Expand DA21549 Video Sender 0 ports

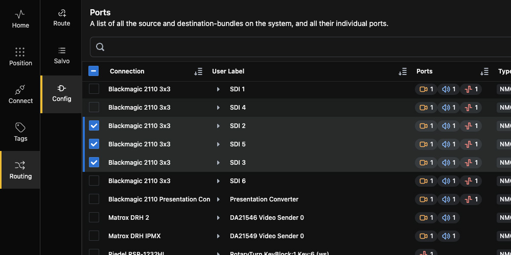tap(218, 236)
